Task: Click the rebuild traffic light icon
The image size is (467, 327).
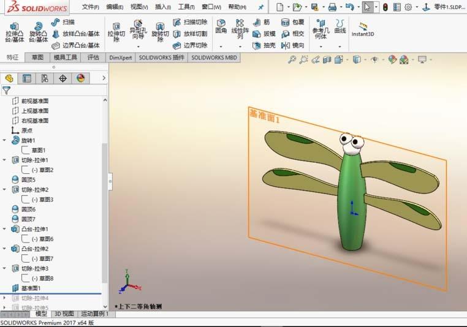Action: pos(385,7)
